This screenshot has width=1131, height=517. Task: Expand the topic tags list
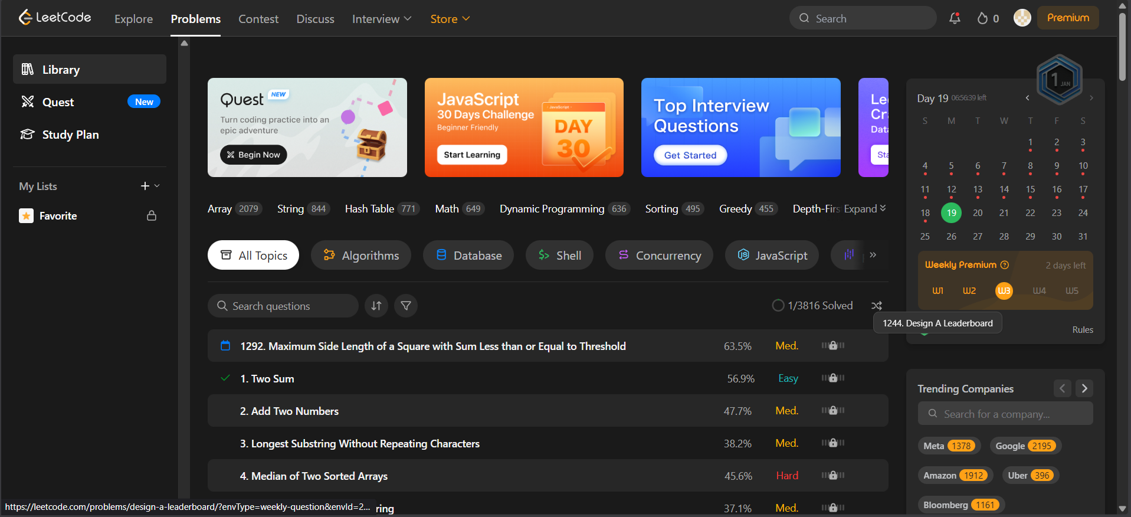point(865,209)
